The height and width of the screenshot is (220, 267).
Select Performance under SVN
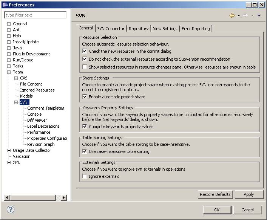point(39,132)
